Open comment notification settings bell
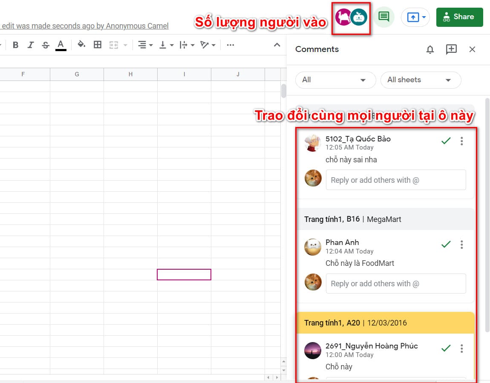Screen dimensions: 490x383 pos(430,49)
